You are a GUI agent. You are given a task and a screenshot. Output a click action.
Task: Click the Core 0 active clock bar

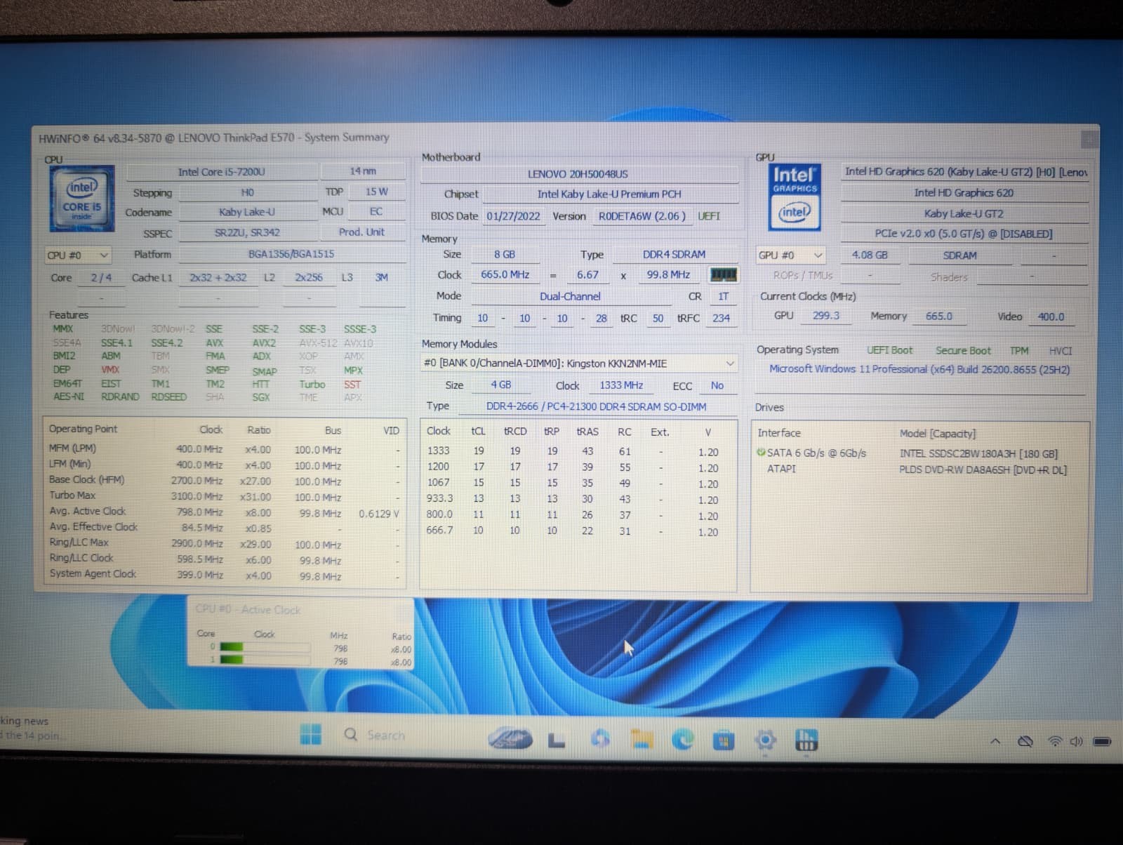[265, 647]
